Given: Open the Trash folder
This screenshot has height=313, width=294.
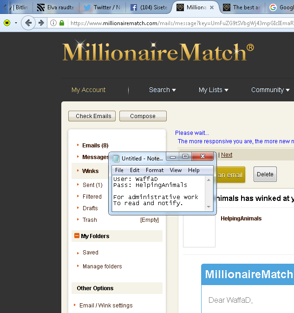Looking at the screenshot, I should (90, 220).
